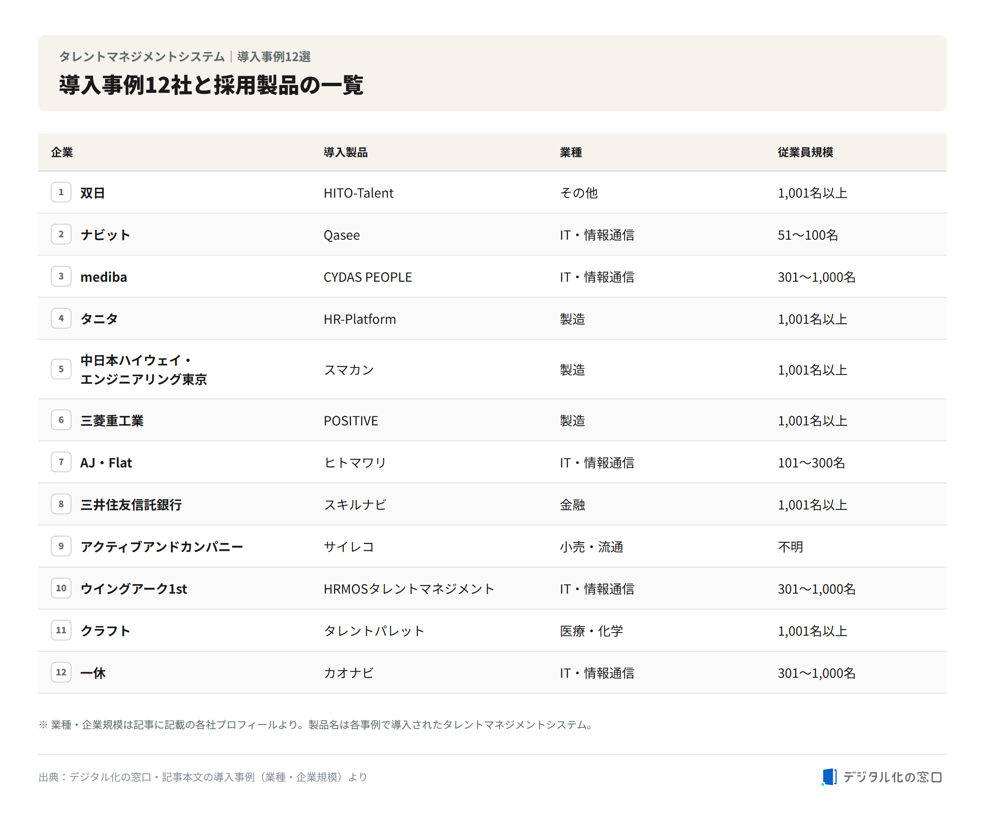Click the number 3 badge beside mediba
The height and width of the screenshot is (823, 985).
[61, 277]
